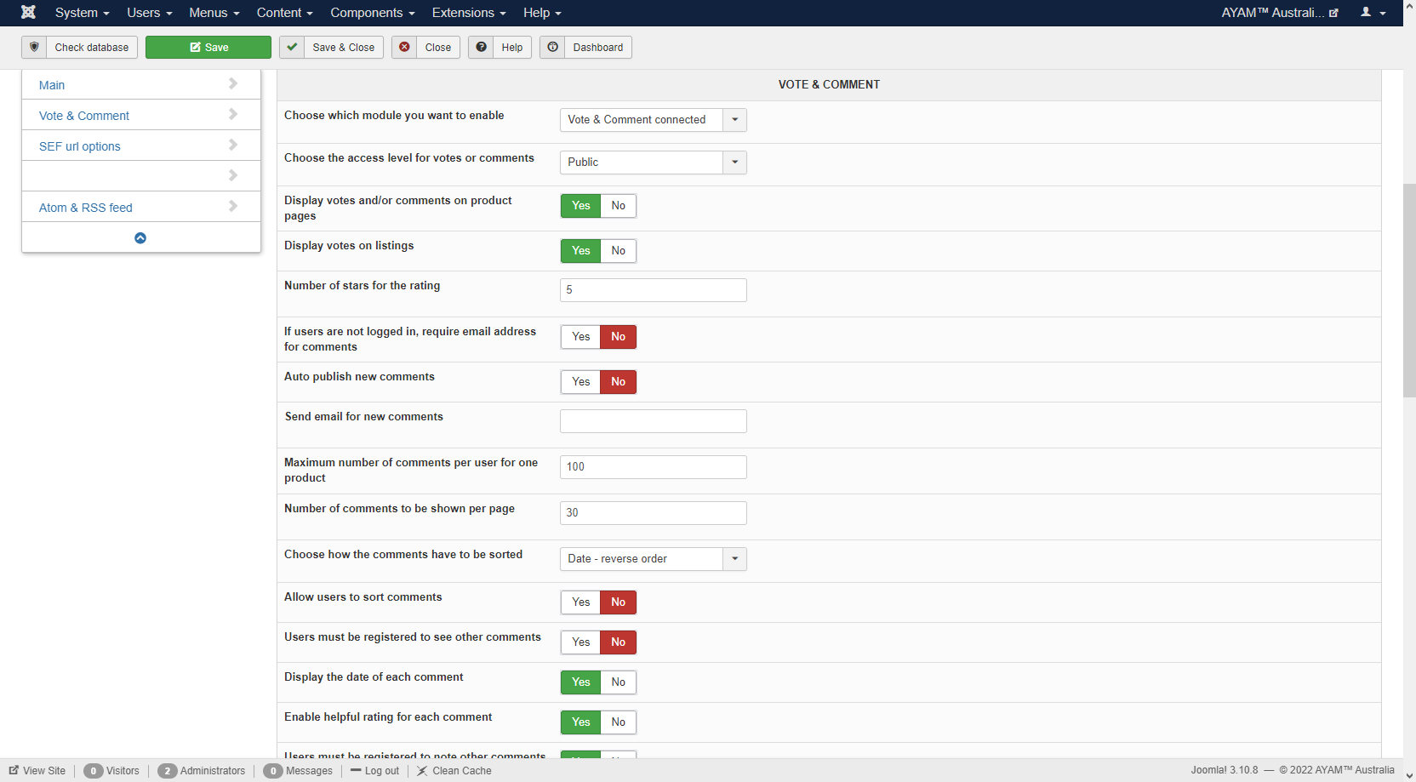
Task: Click the Dashboard clock icon
Action: pyautogui.click(x=552, y=47)
